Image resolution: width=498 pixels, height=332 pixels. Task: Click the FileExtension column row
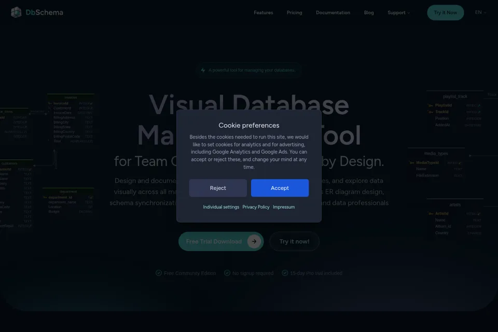436,175
